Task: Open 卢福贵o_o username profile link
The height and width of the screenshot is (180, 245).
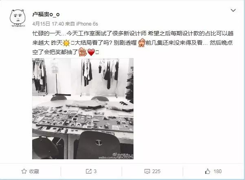Action: coord(46,14)
